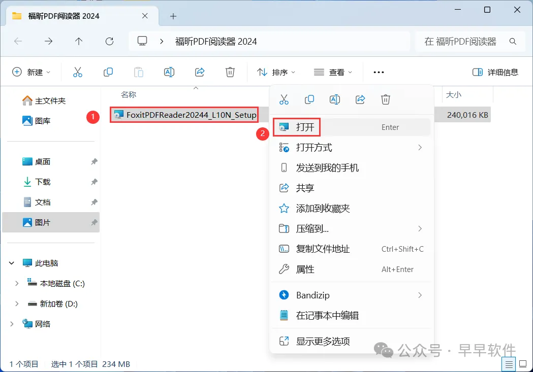The image size is (533, 372).
Task: Click the Rename icon in the context menu
Action: tap(335, 99)
